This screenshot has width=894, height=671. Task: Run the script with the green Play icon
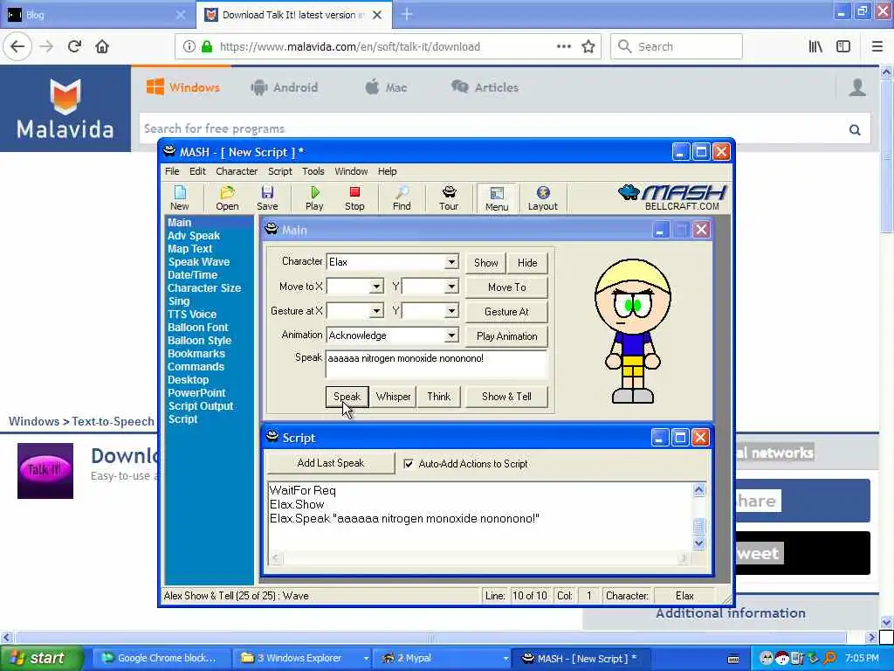(x=314, y=198)
